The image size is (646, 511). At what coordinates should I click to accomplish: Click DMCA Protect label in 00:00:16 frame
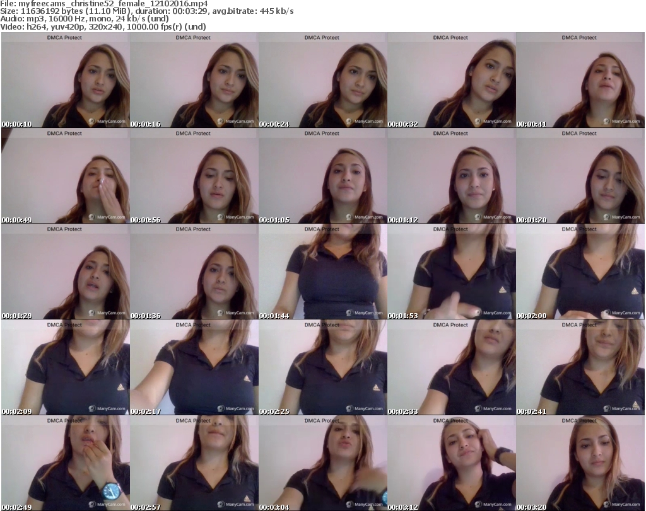tap(193, 38)
